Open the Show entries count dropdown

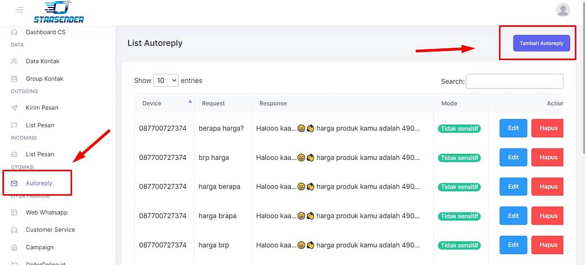(166, 81)
